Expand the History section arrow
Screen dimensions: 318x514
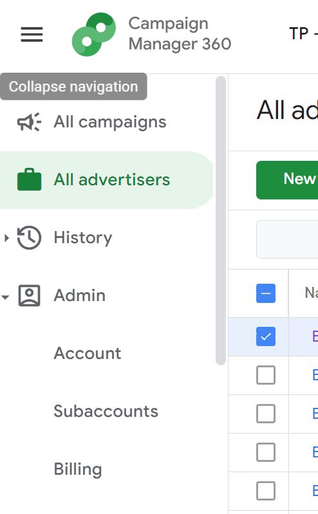[x=6, y=237]
